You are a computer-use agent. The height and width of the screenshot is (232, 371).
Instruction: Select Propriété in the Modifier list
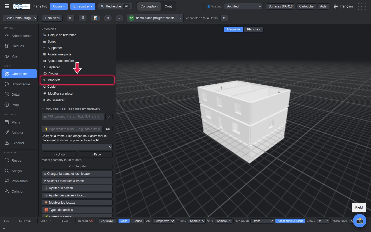point(77,80)
